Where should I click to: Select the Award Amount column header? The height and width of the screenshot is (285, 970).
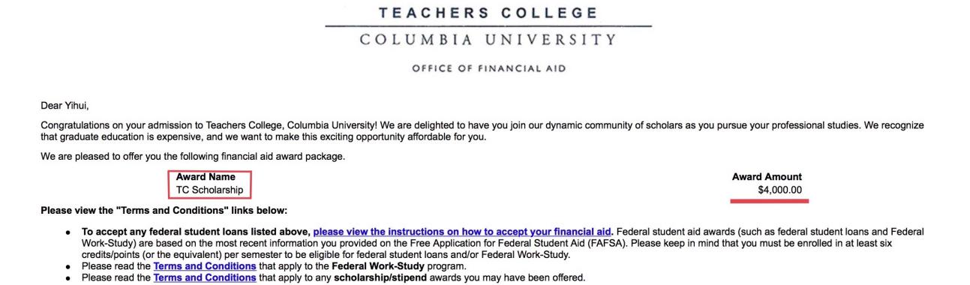(767, 177)
